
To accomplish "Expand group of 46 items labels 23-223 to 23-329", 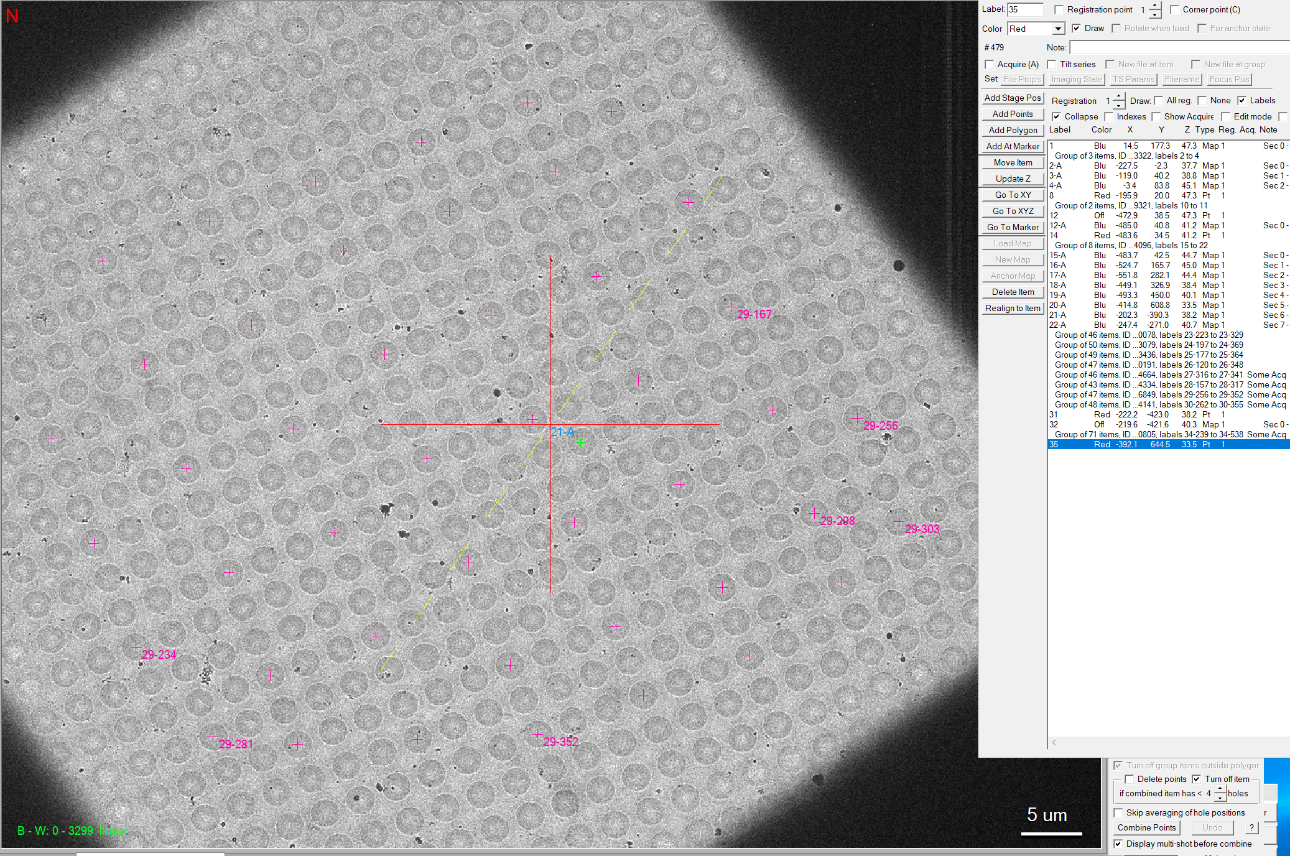I will (x=1149, y=335).
